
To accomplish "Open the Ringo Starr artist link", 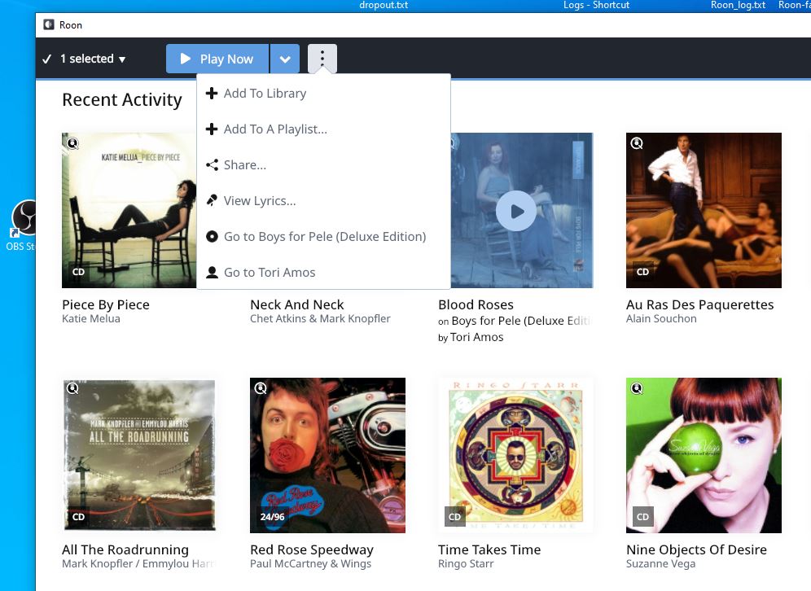I will click(466, 563).
